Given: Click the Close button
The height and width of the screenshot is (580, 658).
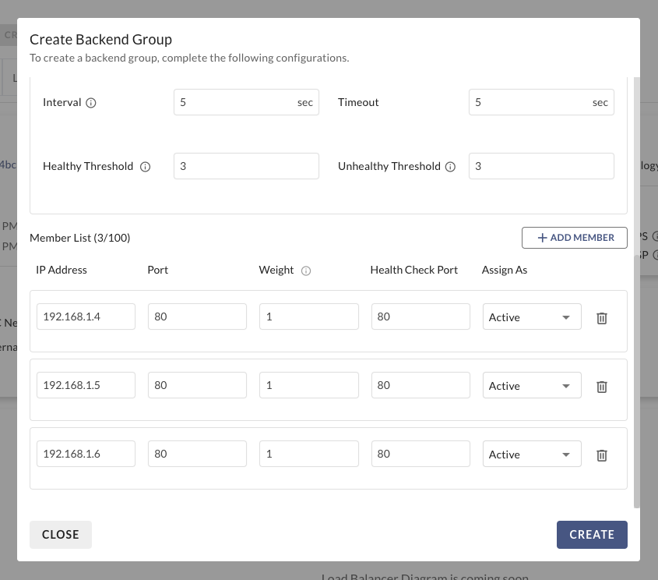Looking at the screenshot, I should click(61, 535).
